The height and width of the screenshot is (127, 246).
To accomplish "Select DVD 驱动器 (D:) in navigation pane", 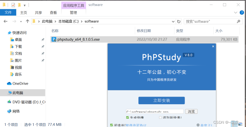I will [x=29, y=102].
